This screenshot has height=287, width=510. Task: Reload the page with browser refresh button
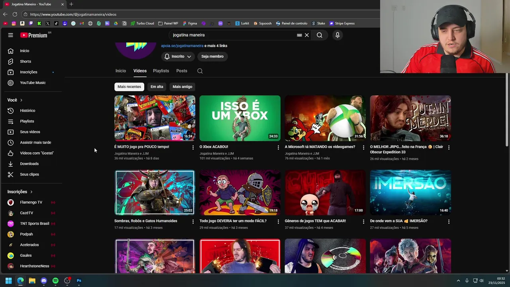pos(15,14)
